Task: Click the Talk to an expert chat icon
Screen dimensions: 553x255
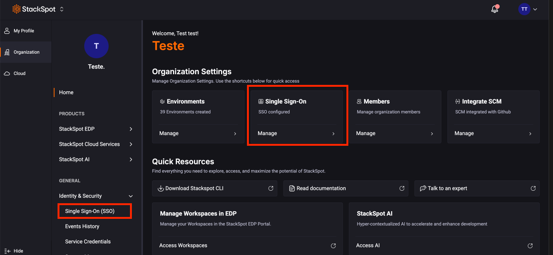Action: (423, 188)
